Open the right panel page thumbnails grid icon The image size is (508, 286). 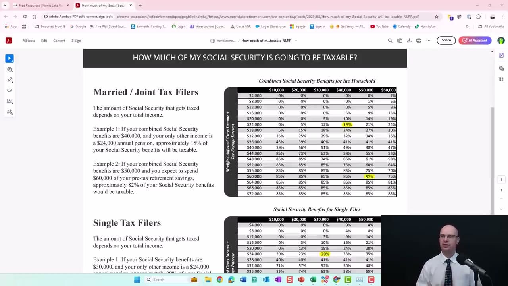501,79
